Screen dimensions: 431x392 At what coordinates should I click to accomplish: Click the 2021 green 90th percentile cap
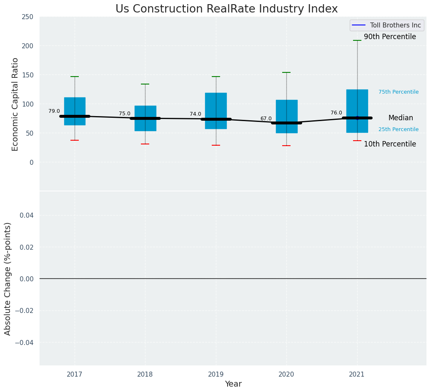[x=357, y=40]
